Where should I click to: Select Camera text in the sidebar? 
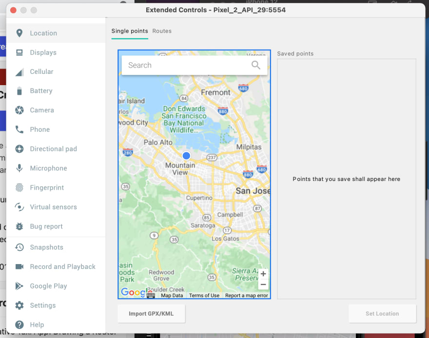tap(42, 110)
